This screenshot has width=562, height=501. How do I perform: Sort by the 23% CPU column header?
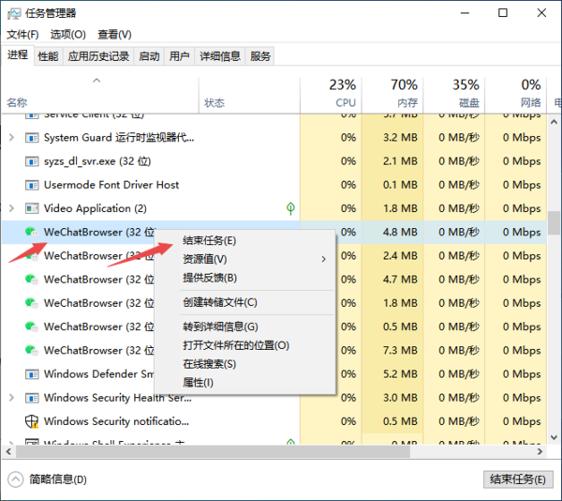(x=332, y=95)
